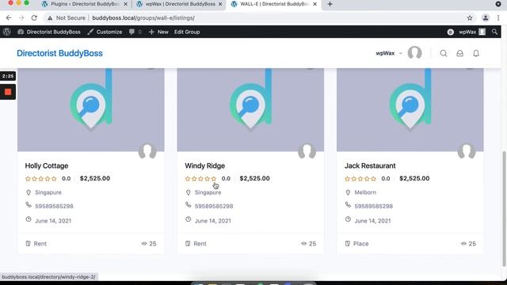Open the messages inbox icon
This screenshot has width=507, height=285.
pyautogui.click(x=459, y=53)
